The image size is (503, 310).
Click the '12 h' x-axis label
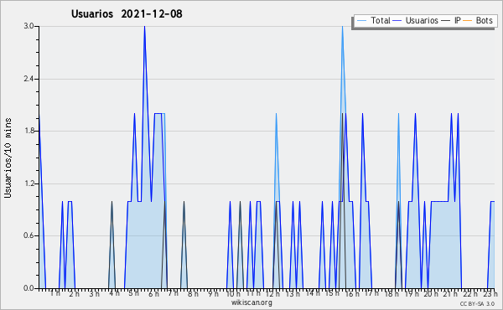[273, 293]
